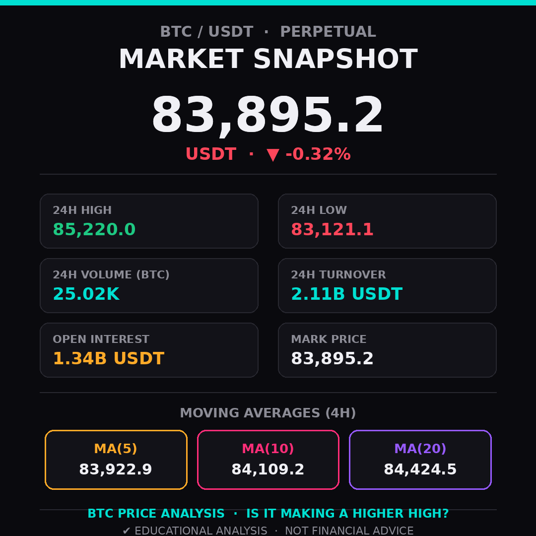The width and height of the screenshot is (536, 536).
Task: Click the -0.32% change value
Action: (318, 154)
